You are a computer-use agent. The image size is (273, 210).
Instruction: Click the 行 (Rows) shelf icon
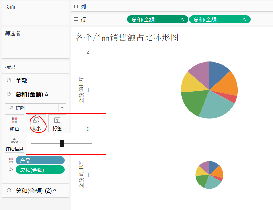click(x=76, y=19)
